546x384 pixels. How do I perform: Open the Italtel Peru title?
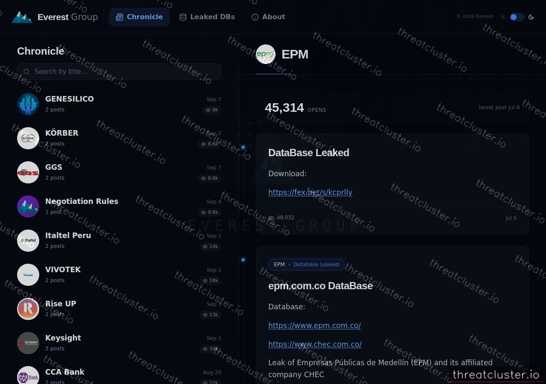pos(68,236)
